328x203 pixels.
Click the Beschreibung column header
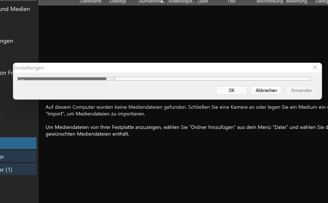coord(270,2)
